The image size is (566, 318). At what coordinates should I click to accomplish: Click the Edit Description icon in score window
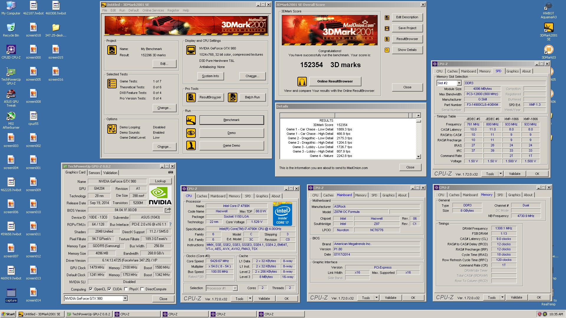pos(387,17)
